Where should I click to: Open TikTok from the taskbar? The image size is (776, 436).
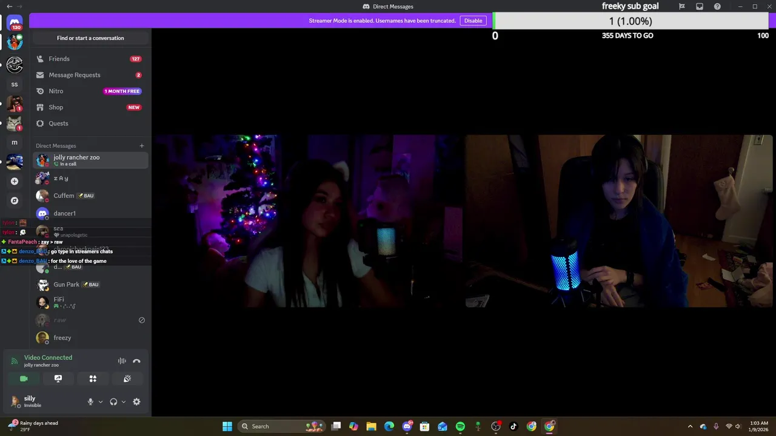pos(513,426)
